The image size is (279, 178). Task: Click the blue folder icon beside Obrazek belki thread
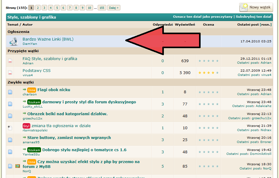coord(10,116)
